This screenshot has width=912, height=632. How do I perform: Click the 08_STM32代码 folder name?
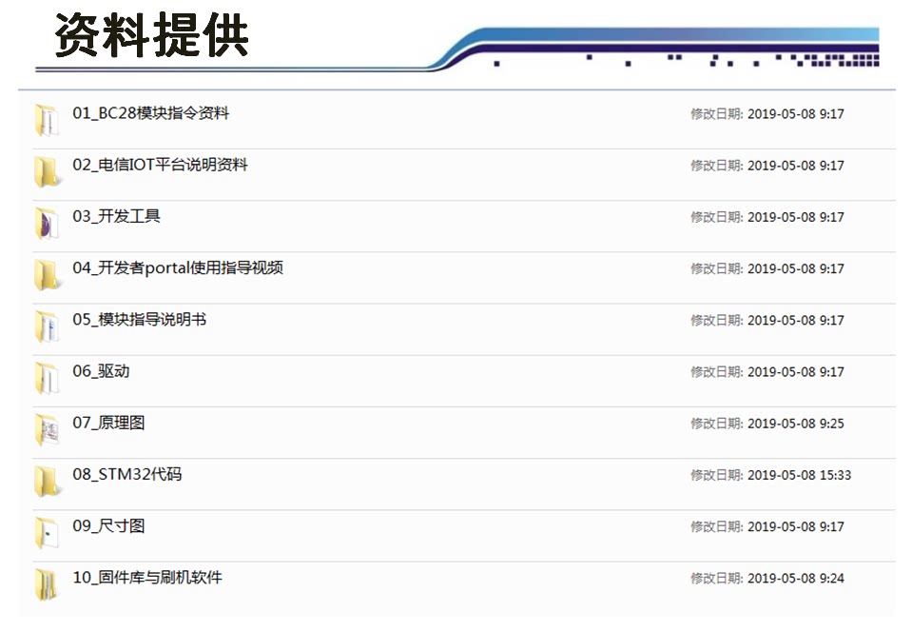coord(126,473)
